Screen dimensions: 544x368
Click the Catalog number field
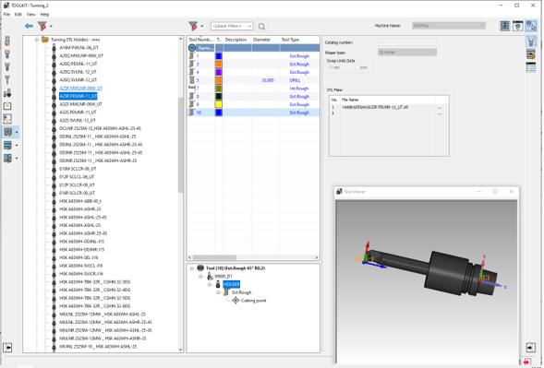tap(407, 42)
